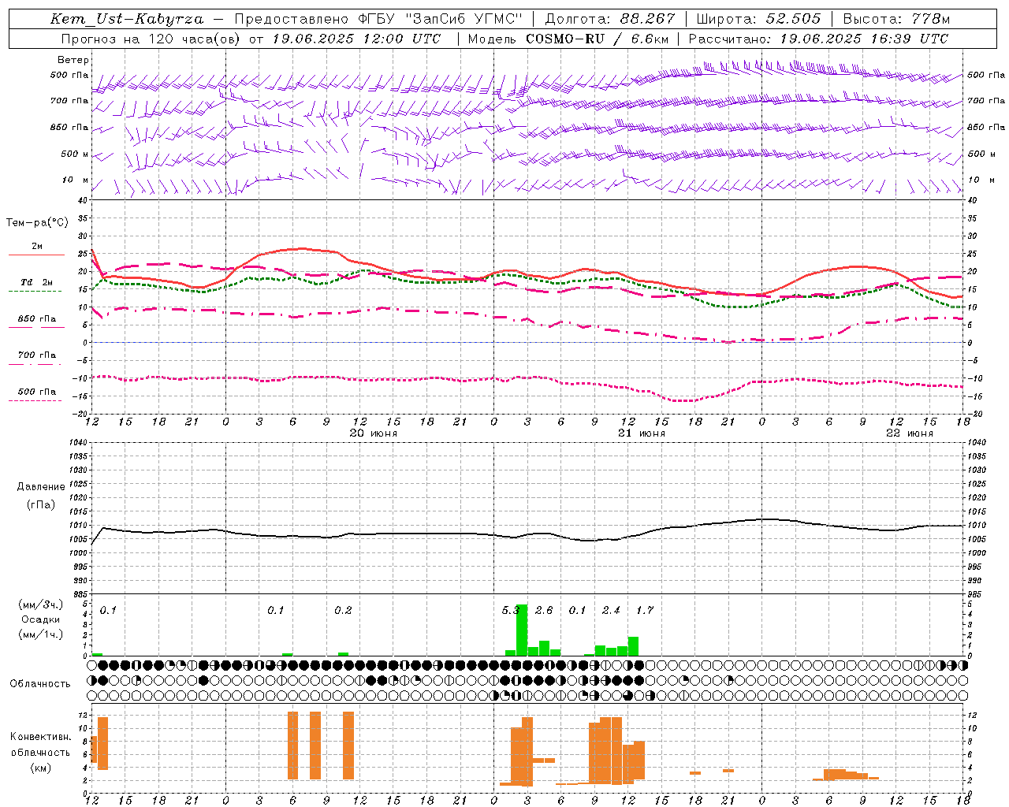Click the '2м' temperature legend entry with solid line

point(37,247)
